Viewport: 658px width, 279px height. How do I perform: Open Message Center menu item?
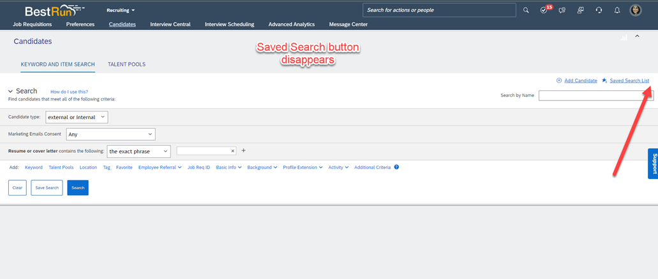pos(348,24)
